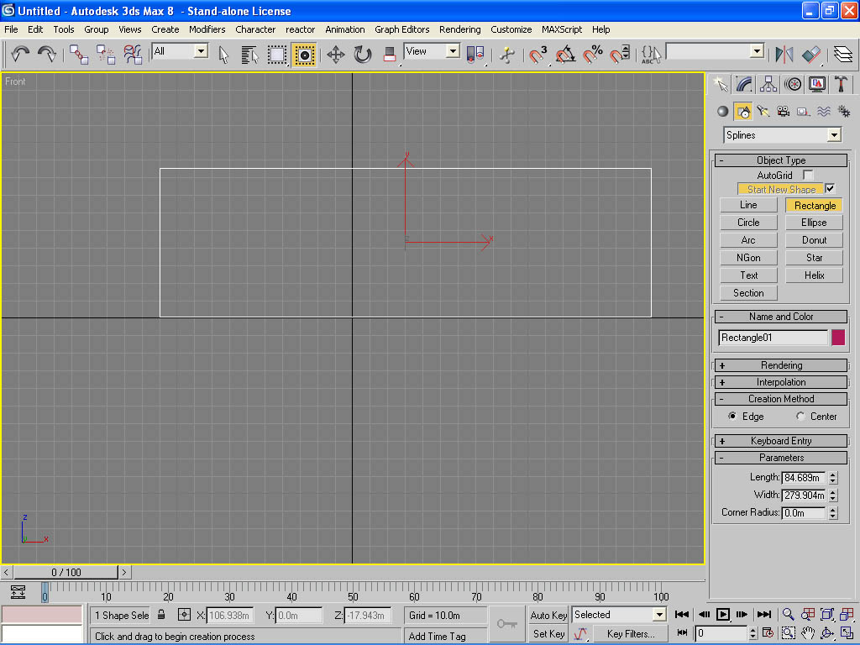
Task: Open the selection filter All dropdown
Action: [180, 51]
